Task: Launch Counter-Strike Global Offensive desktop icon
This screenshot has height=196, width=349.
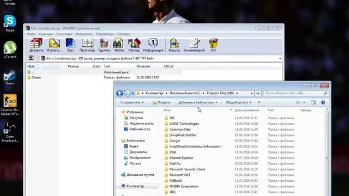Action: 10,105
